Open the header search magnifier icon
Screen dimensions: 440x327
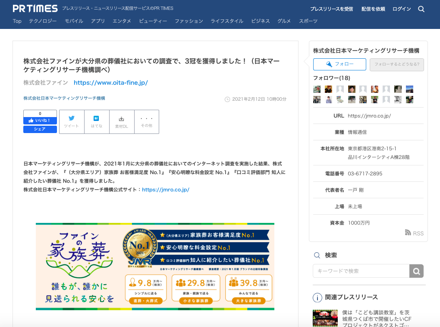point(421,9)
